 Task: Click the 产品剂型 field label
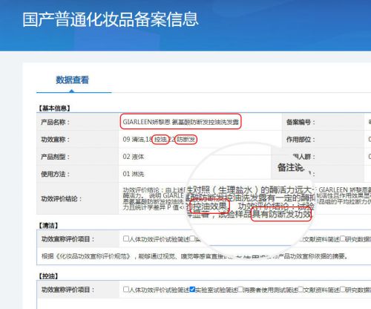pyautogui.click(x=56, y=157)
